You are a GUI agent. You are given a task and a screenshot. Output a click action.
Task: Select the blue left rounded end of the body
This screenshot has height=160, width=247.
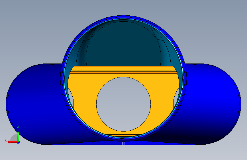[35, 104]
